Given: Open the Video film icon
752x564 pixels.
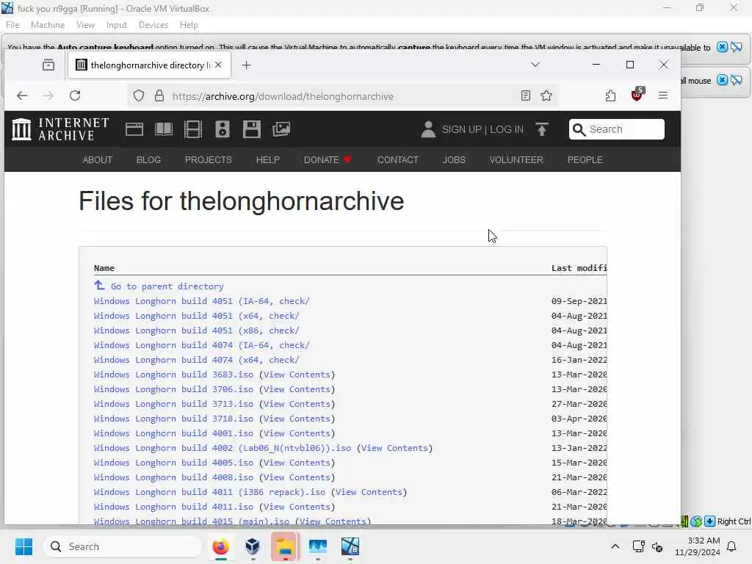Looking at the screenshot, I should 193,129.
